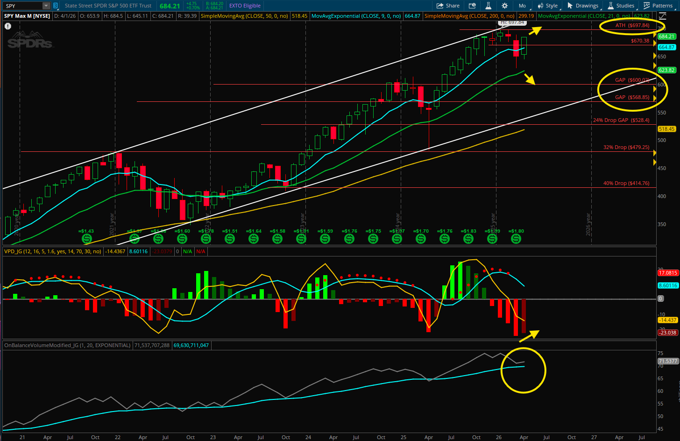
Task: Select the 40% Drop ($414.76) label
Action: tap(626, 183)
